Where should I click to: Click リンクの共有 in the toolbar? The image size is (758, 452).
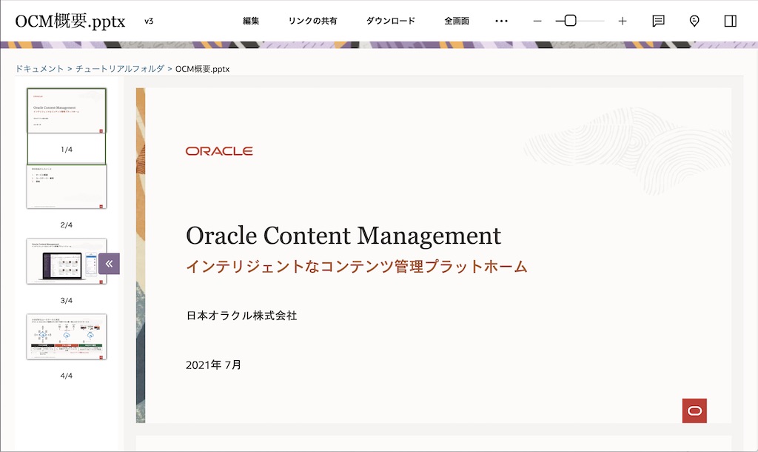click(312, 21)
